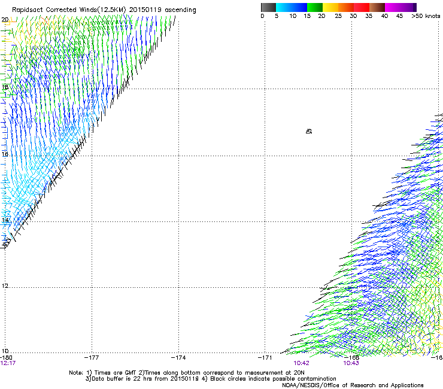Click the -177 longitude axis label
Image resolution: width=443 pixels, height=389 pixels.
coord(92,358)
